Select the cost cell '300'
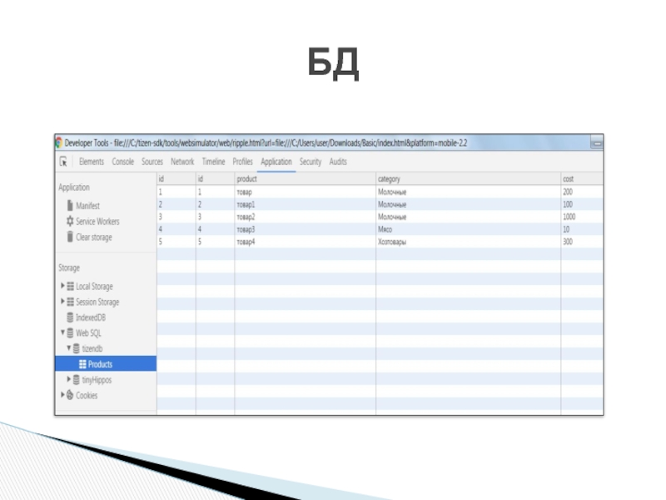The width and height of the screenshot is (666, 500). tap(582, 242)
